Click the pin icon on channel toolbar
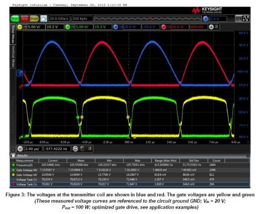This screenshot has height=214, width=260. tap(216, 26)
